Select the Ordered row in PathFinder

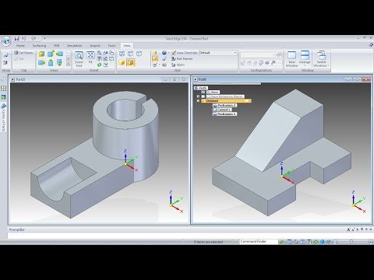click(x=226, y=101)
